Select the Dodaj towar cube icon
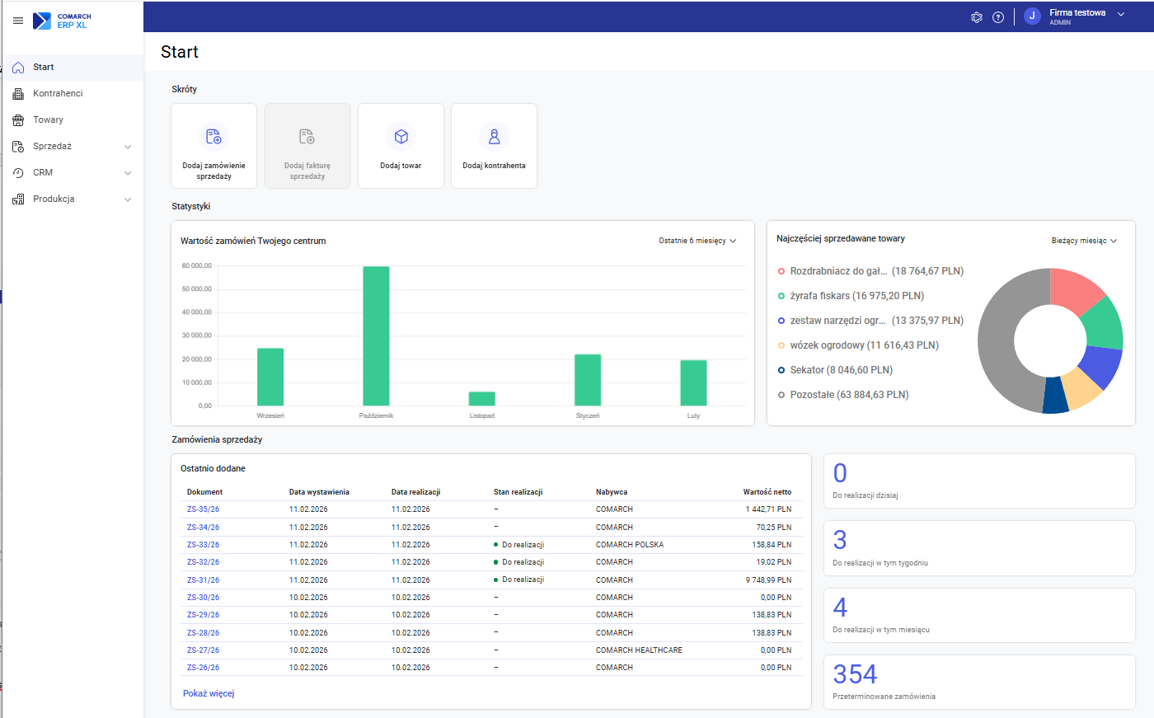The image size is (1154, 718). pos(401,137)
